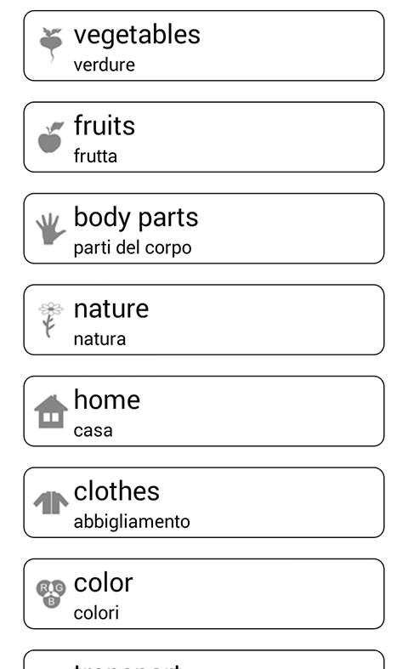Tap the apple fruit icon
This screenshot has height=669, width=408.
(51, 138)
